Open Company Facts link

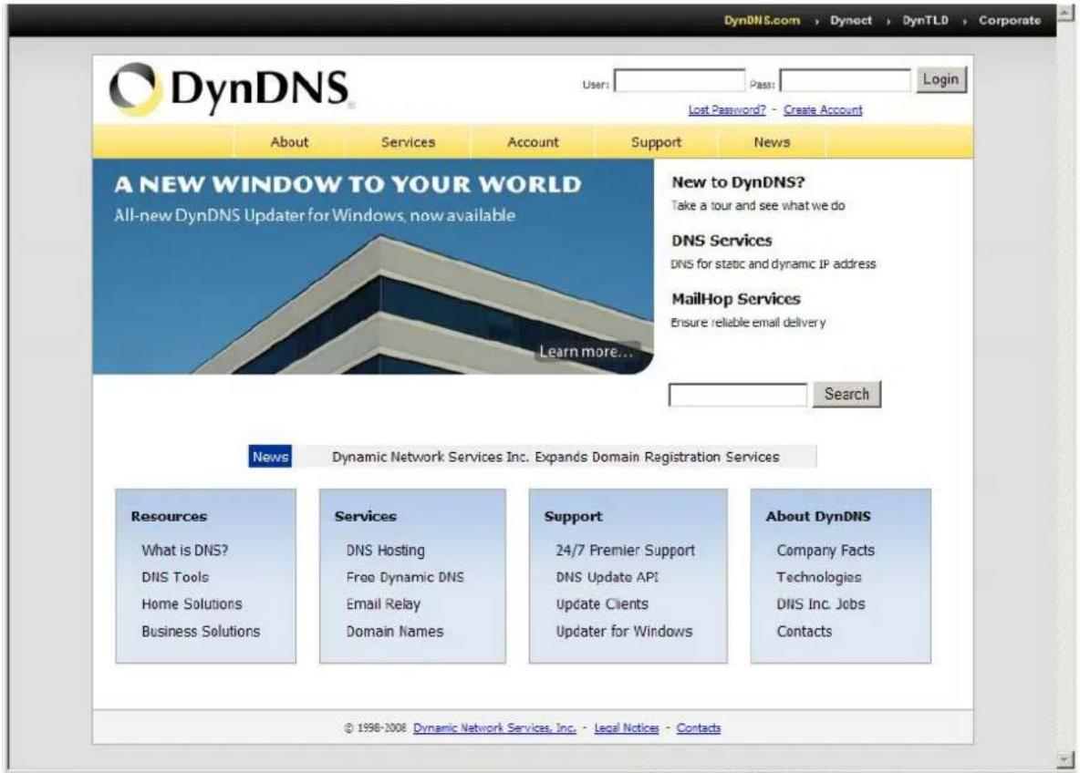(x=826, y=550)
